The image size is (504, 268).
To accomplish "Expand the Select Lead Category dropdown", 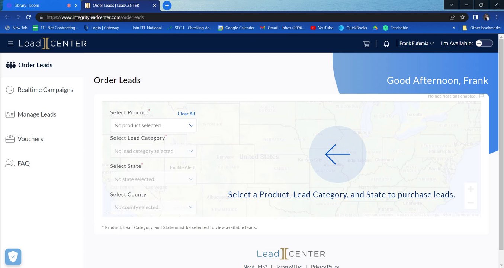I will tap(153, 151).
